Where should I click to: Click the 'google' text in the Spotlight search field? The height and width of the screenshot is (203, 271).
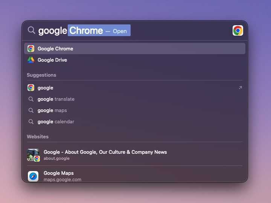tap(53, 31)
